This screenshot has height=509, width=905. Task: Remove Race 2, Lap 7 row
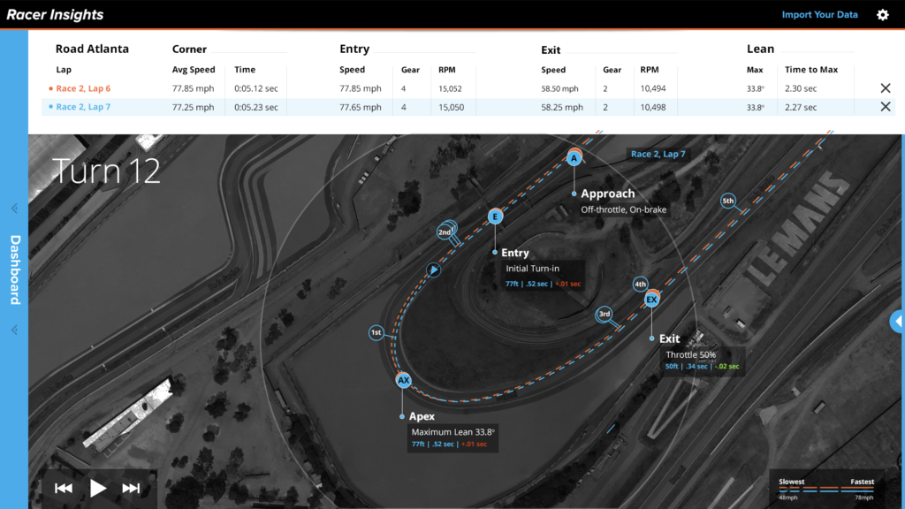[885, 107]
